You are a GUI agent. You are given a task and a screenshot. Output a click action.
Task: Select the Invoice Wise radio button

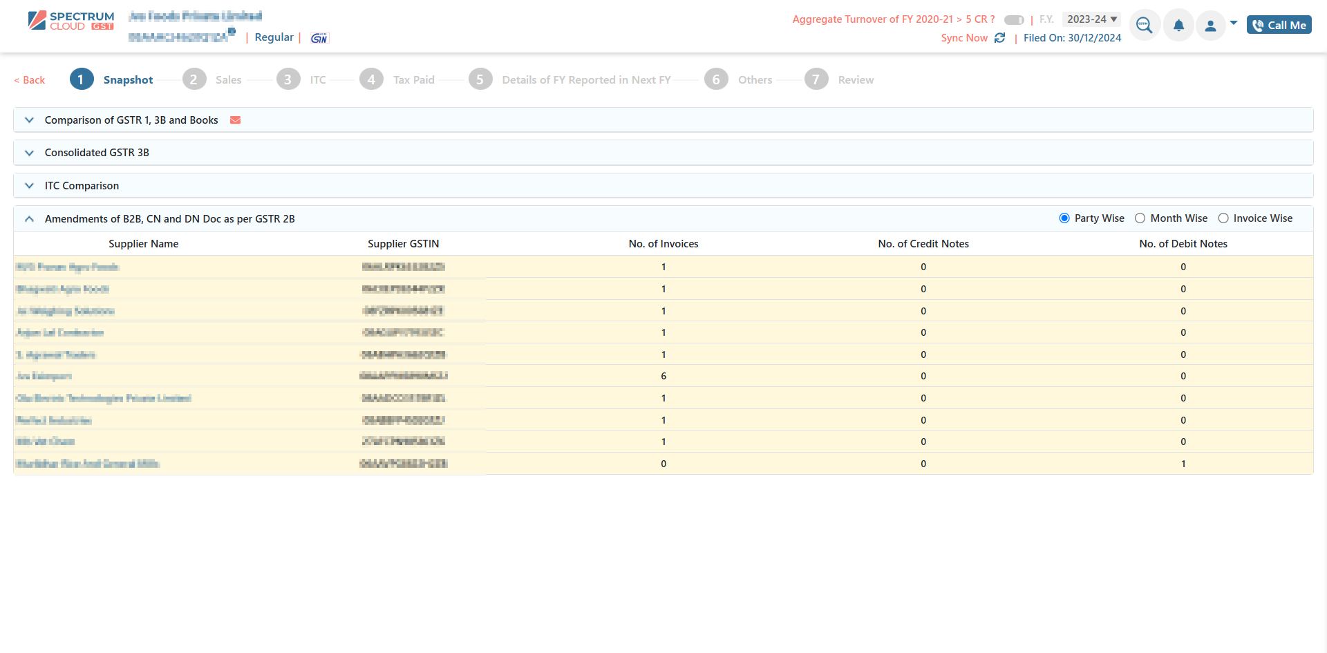coord(1223,218)
